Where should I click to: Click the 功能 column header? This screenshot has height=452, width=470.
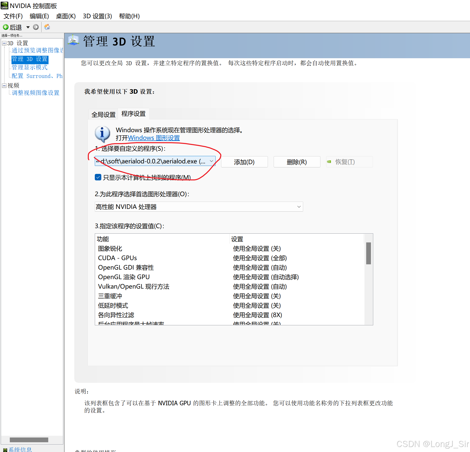[x=162, y=239]
